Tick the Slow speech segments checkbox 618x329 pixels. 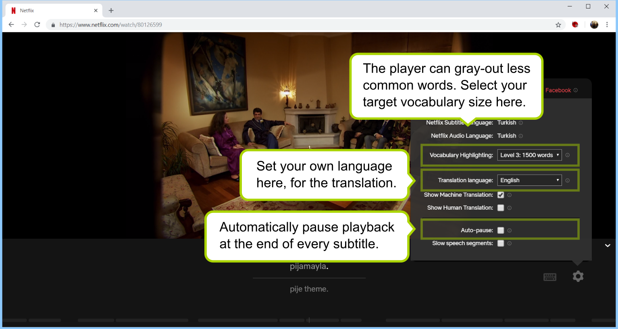pyautogui.click(x=501, y=244)
